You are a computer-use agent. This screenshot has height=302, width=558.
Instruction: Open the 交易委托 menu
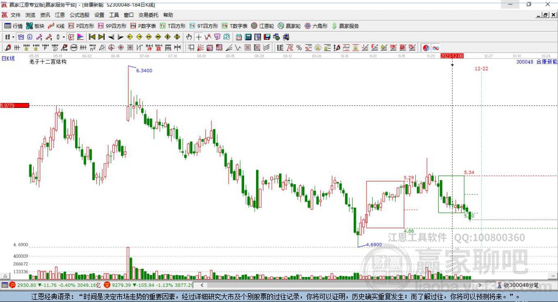(x=148, y=15)
